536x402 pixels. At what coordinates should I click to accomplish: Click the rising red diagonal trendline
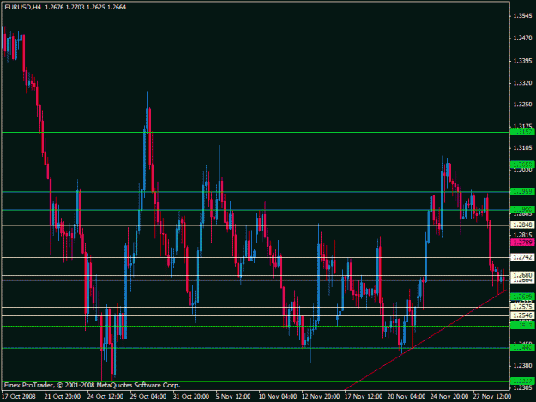point(425,339)
